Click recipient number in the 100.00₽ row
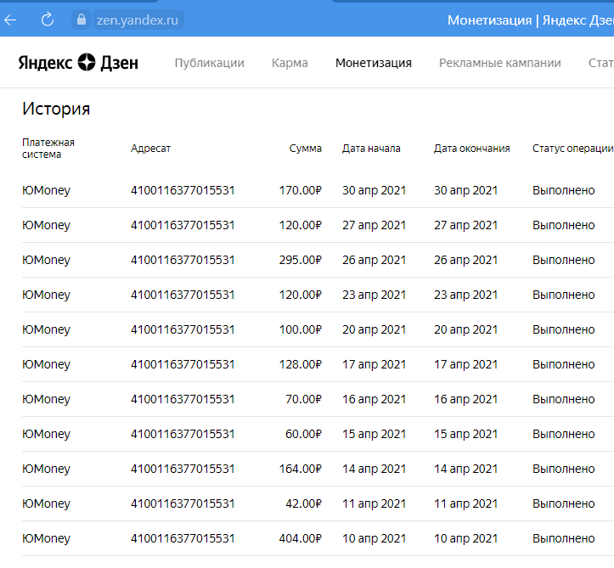Screen dimensions: 614x568 183,330
